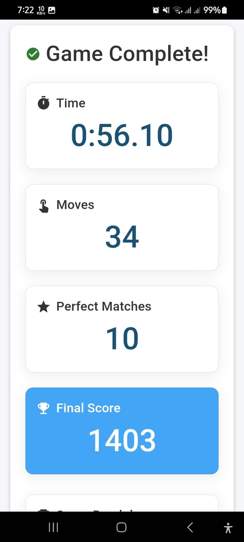The image size is (244, 542).
Task: Tap the stopwatch icon in the Time card
Action: tap(43, 103)
